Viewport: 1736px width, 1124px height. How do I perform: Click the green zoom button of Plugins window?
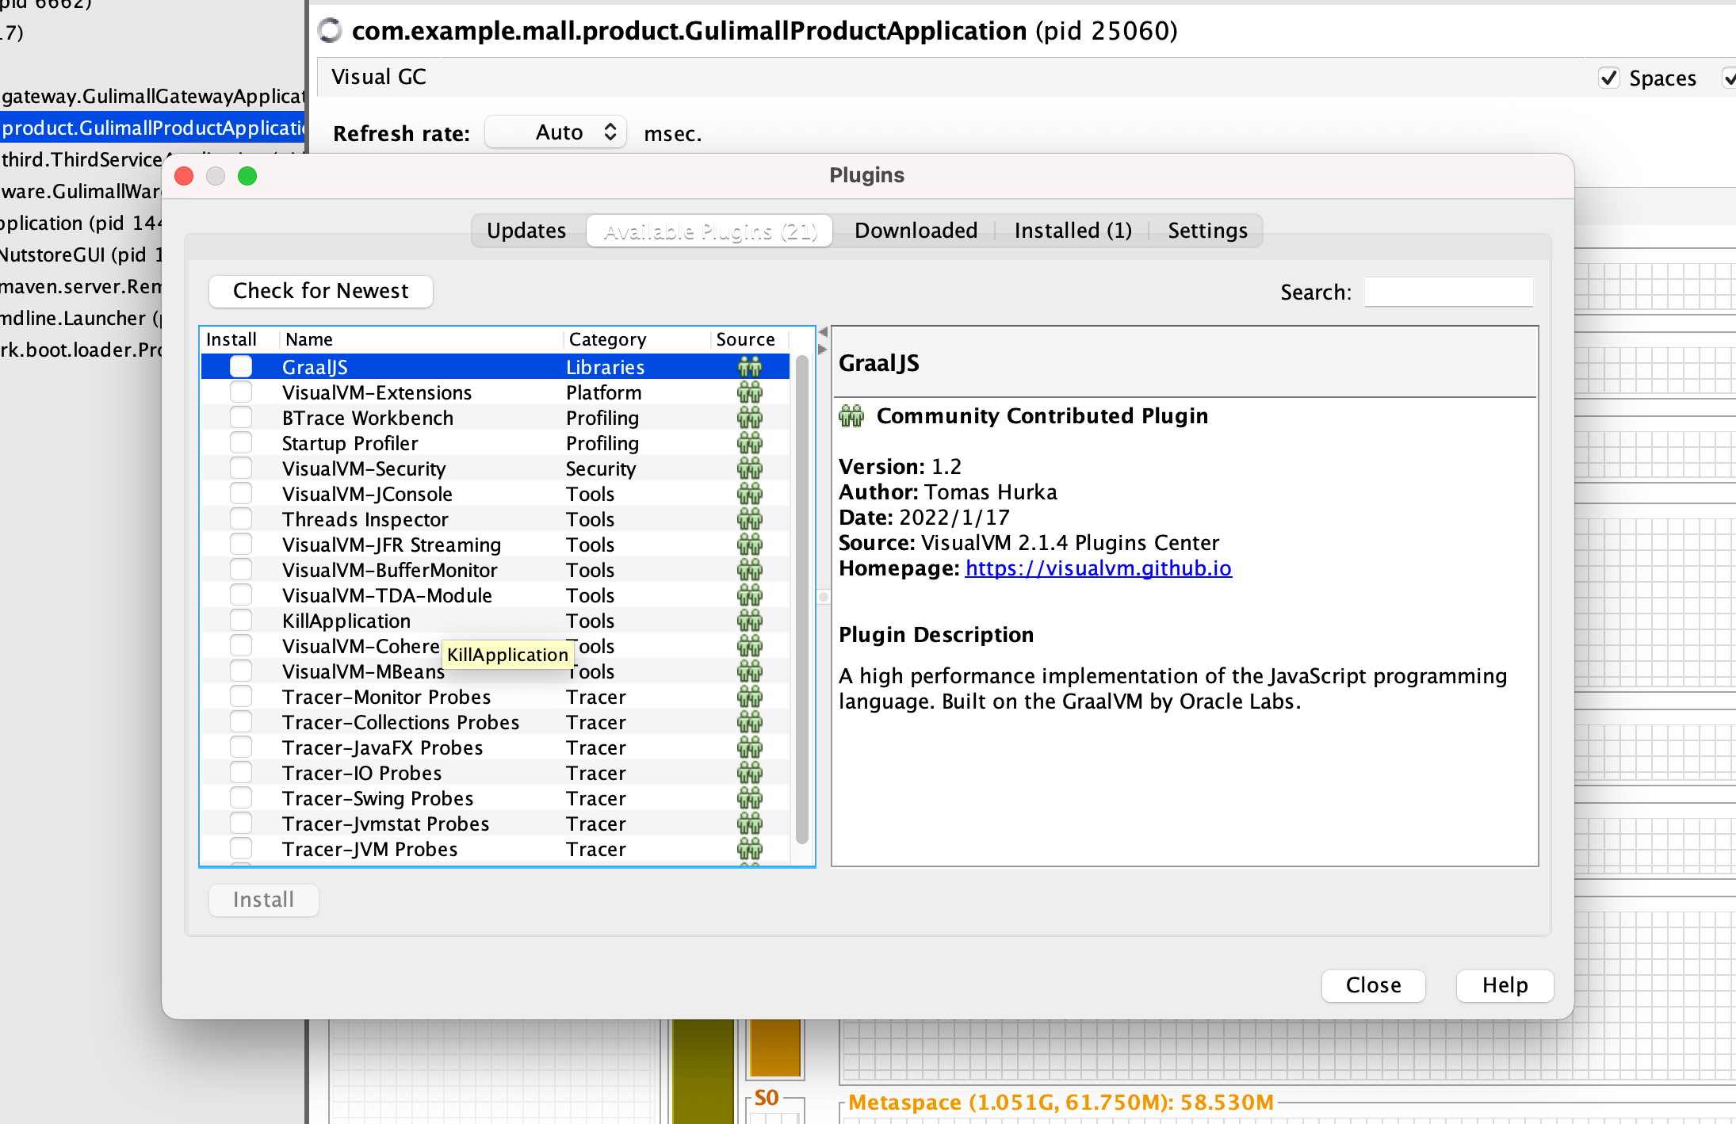[x=247, y=176]
